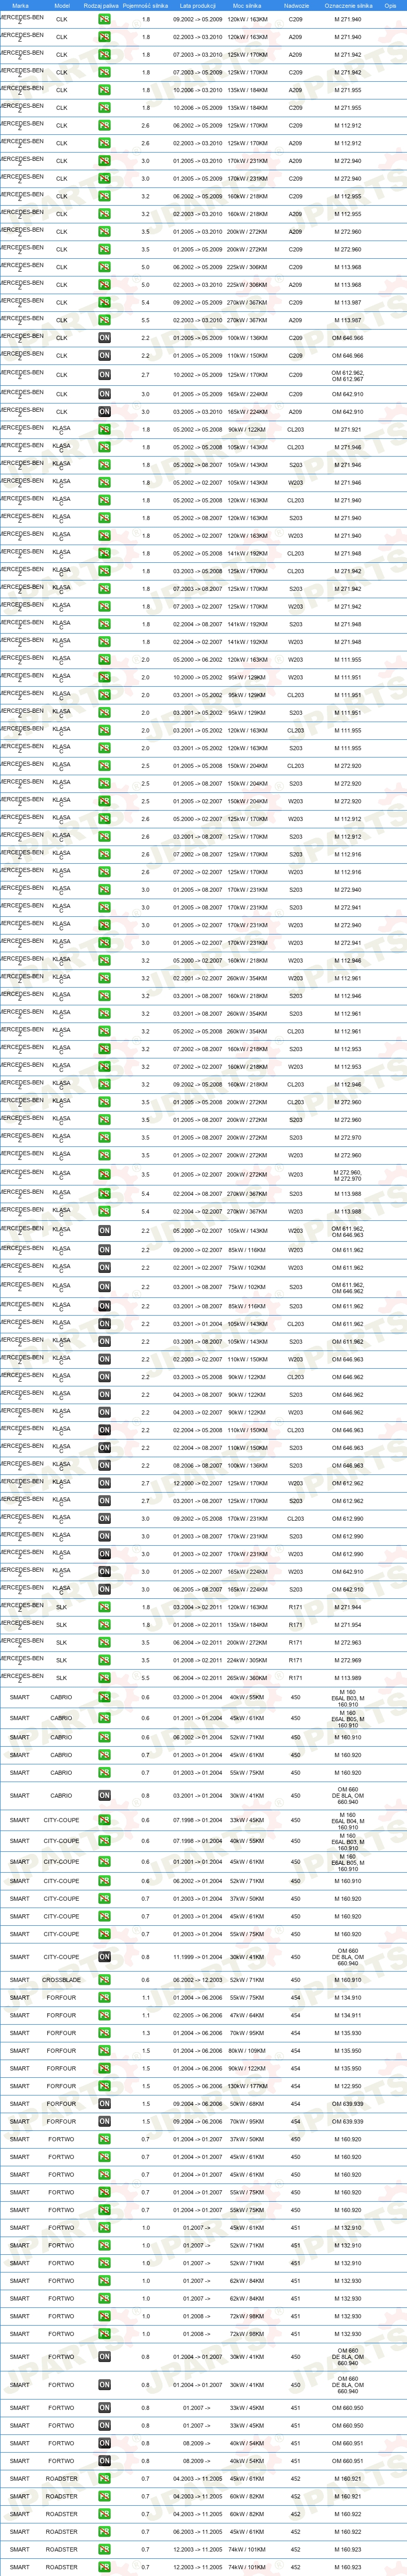Click the Lata produkcji column header
Screen dimensions: 407x2576
[x=198, y=5]
